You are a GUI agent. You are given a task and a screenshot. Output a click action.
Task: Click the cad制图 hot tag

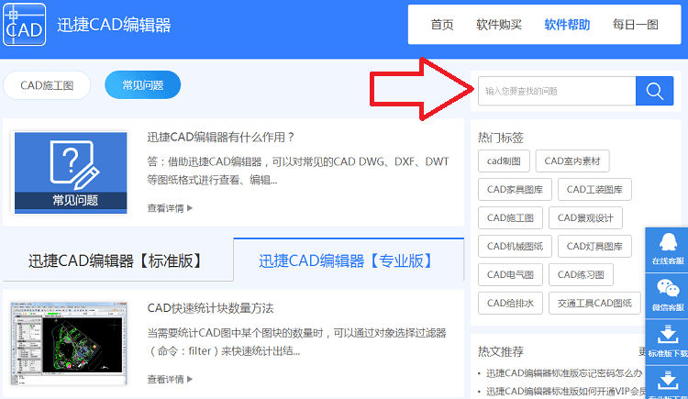(x=504, y=161)
